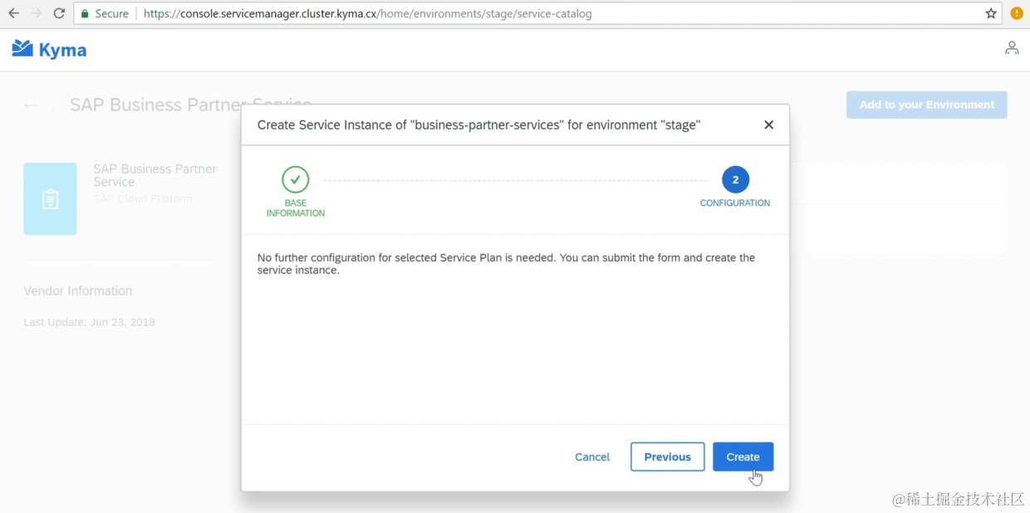Viewport: 1030px width, 513px height.
Task: Bookmark this page with the star icon
Action: coord(991,13)
